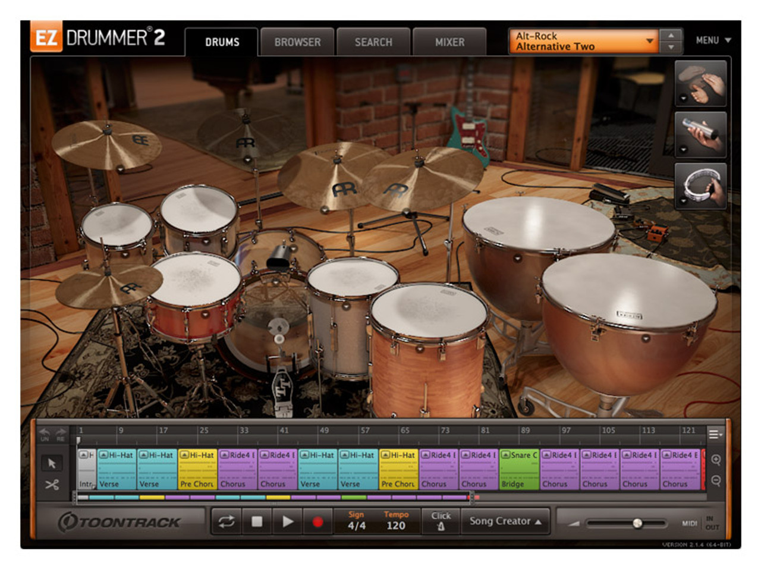
Task: Arm the red record button
Action: tap(317, 521)
